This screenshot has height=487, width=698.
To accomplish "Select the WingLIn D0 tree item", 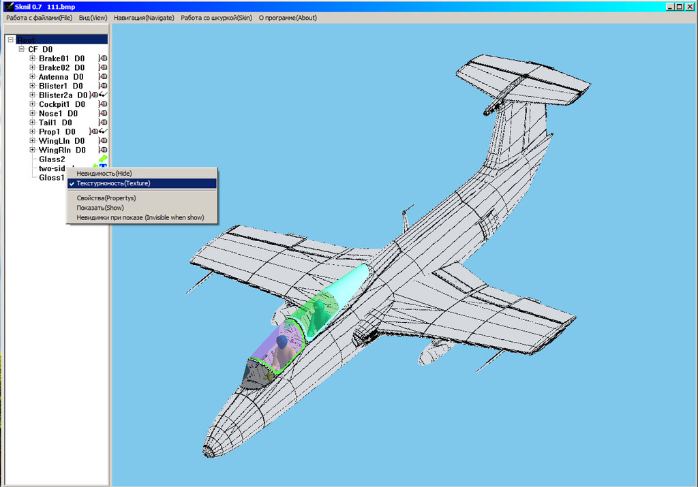I will (61, 141).
